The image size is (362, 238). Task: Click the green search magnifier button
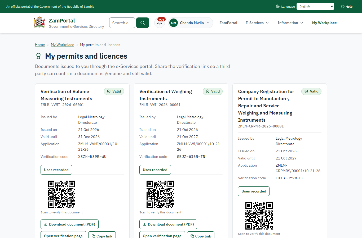(x=143, y=23)
